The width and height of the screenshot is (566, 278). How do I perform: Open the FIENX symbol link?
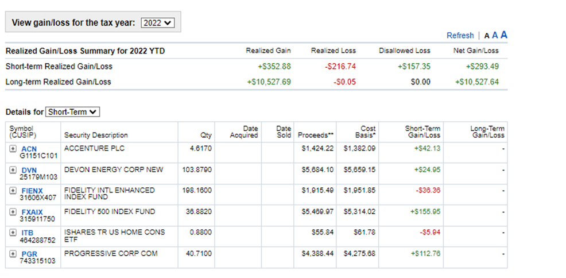pyautogui.click(x=32, y=191)
